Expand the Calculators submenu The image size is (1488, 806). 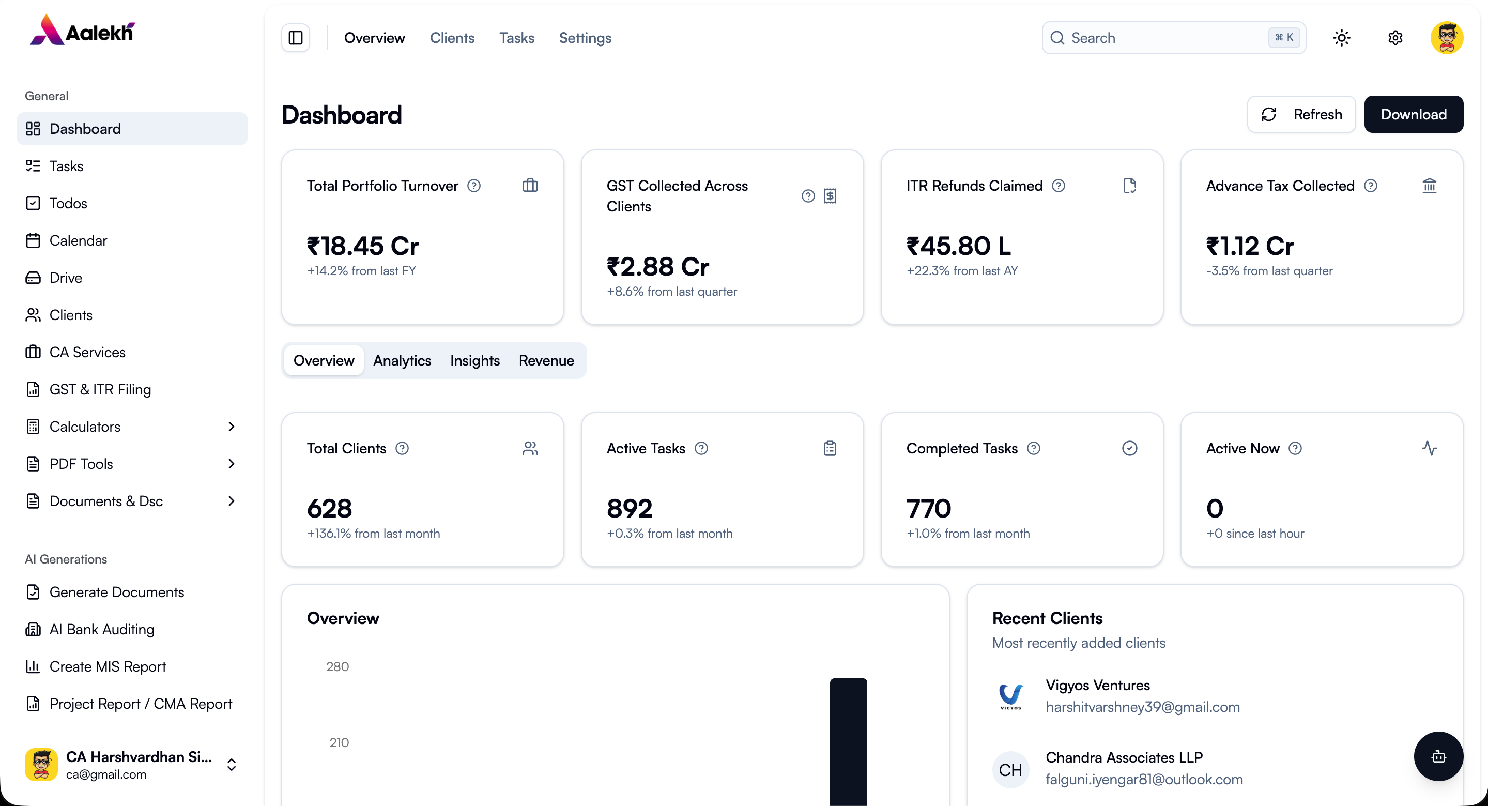coord(231,427)
